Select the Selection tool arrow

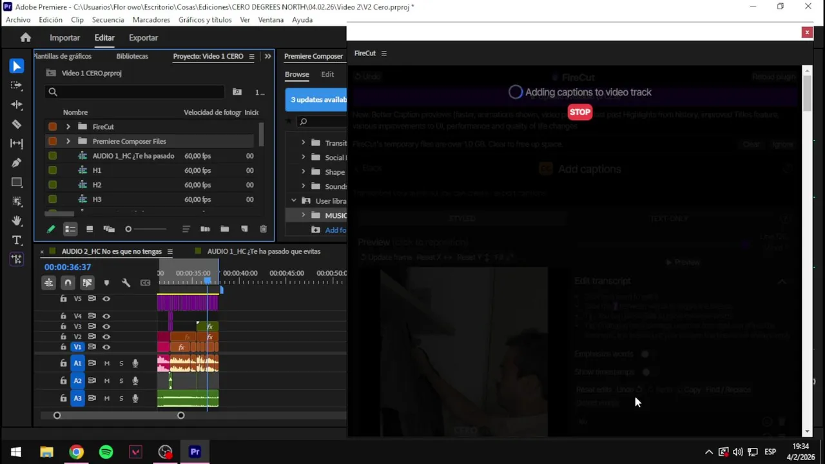pos(17,66)
